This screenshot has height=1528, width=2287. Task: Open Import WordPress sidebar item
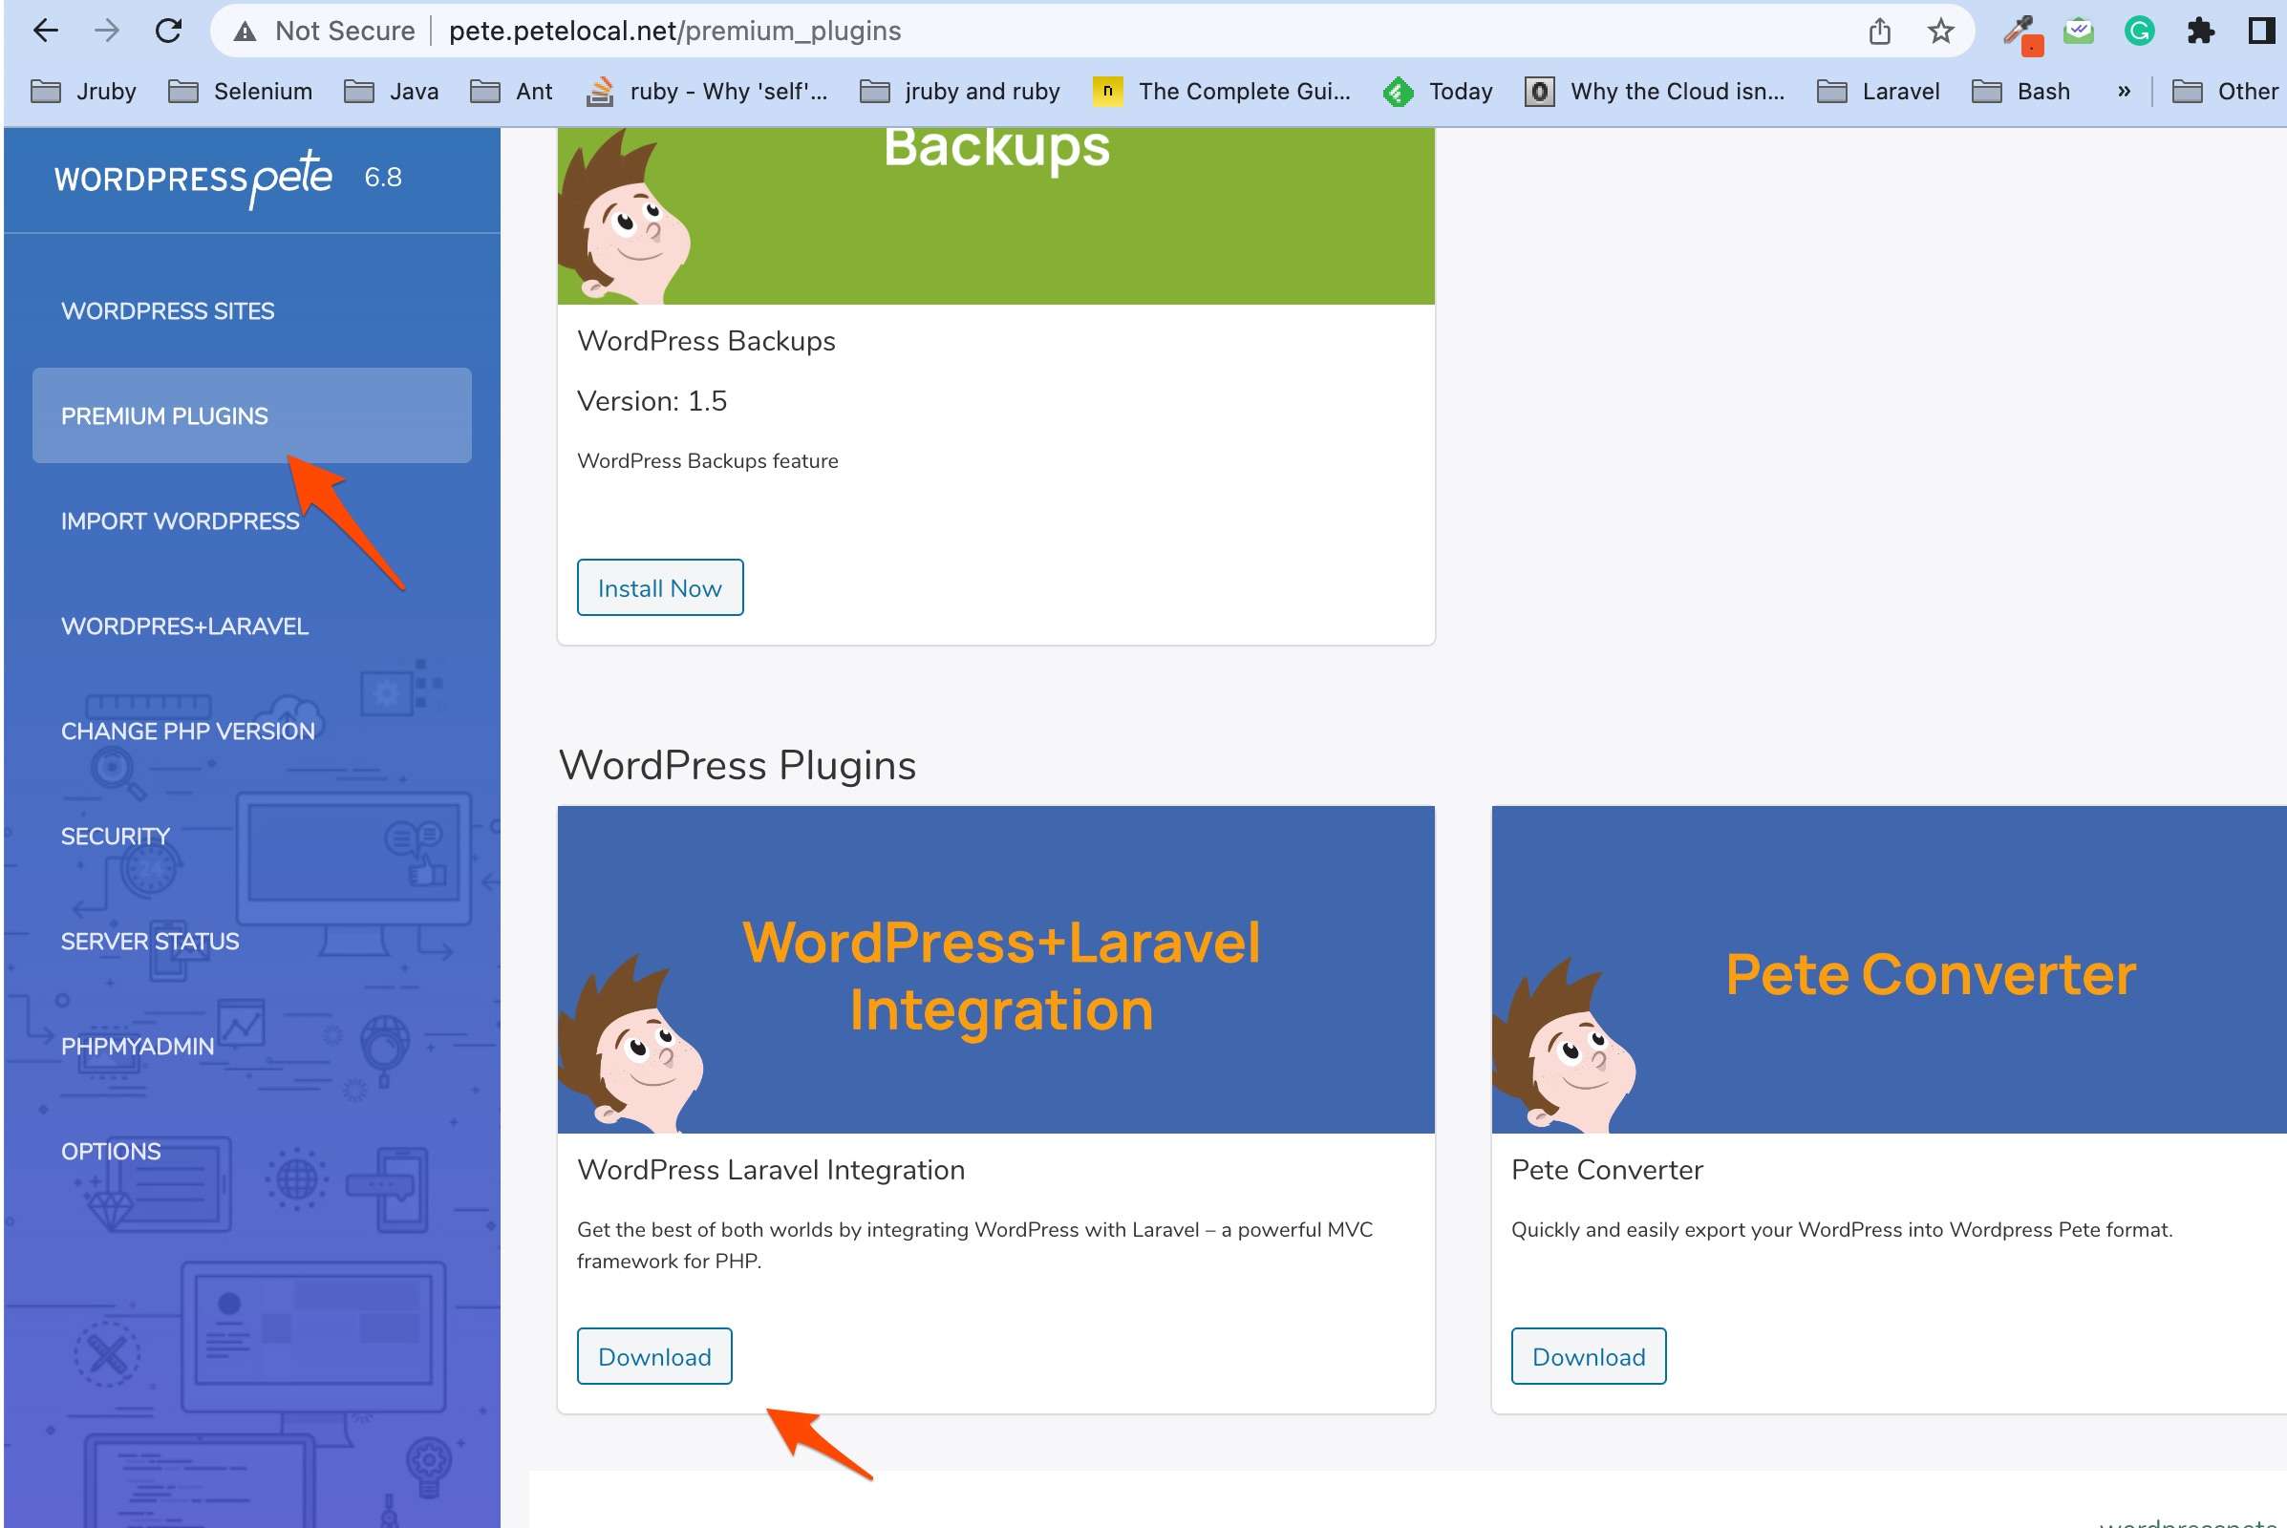(x=181, y=521)
